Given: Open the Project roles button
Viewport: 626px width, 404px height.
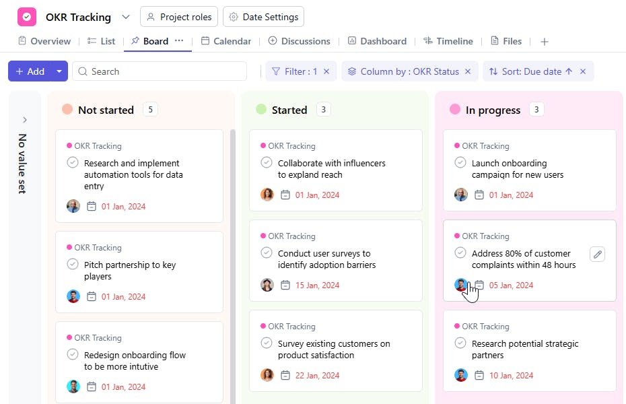Looking at the screenshot, I should click(x=178, y=17).
